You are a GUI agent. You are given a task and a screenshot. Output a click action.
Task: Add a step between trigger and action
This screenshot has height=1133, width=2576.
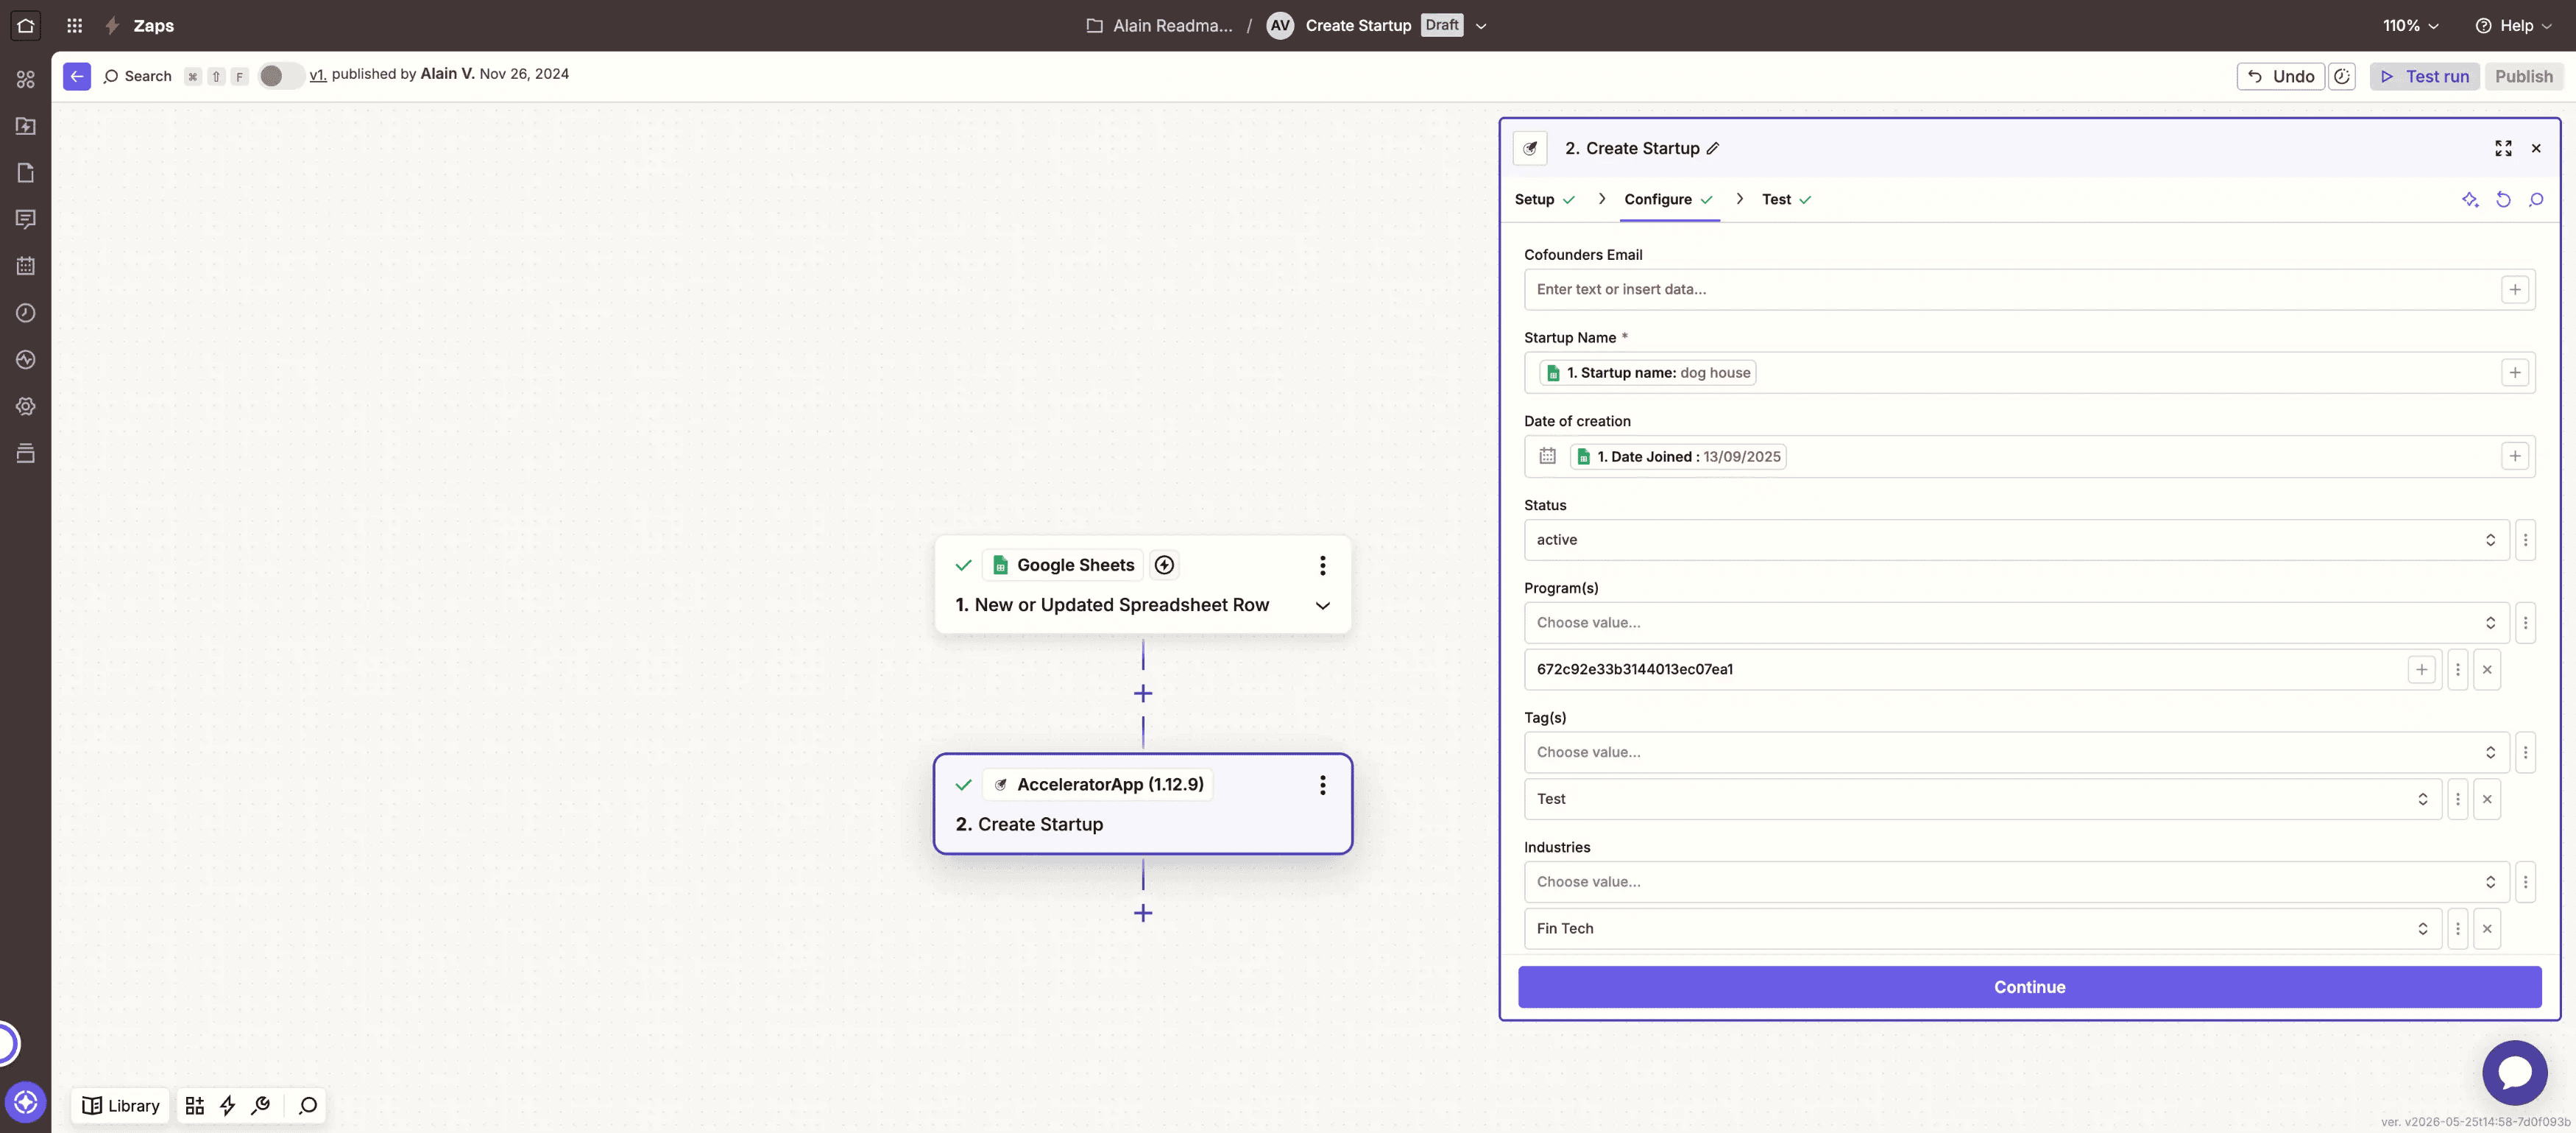coord(1143,693)
